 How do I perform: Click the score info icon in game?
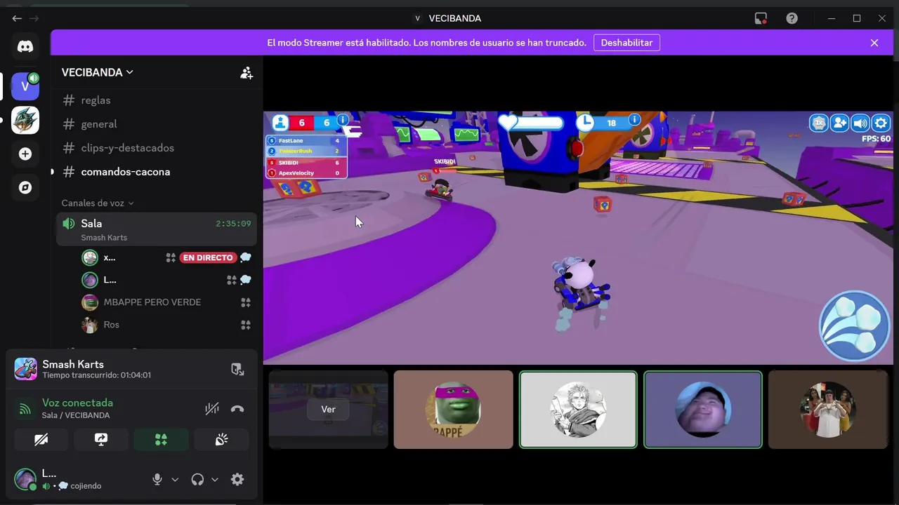[x=343, y=120]
